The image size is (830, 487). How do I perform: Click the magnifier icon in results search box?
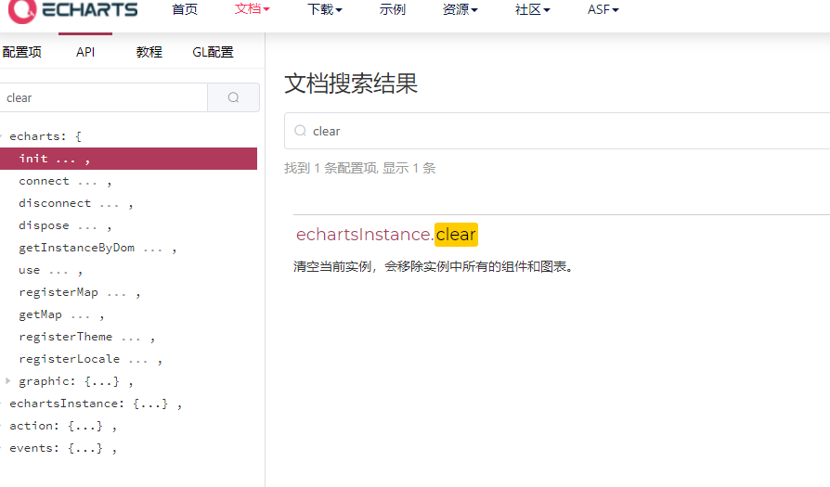click(x=300, y=131)
